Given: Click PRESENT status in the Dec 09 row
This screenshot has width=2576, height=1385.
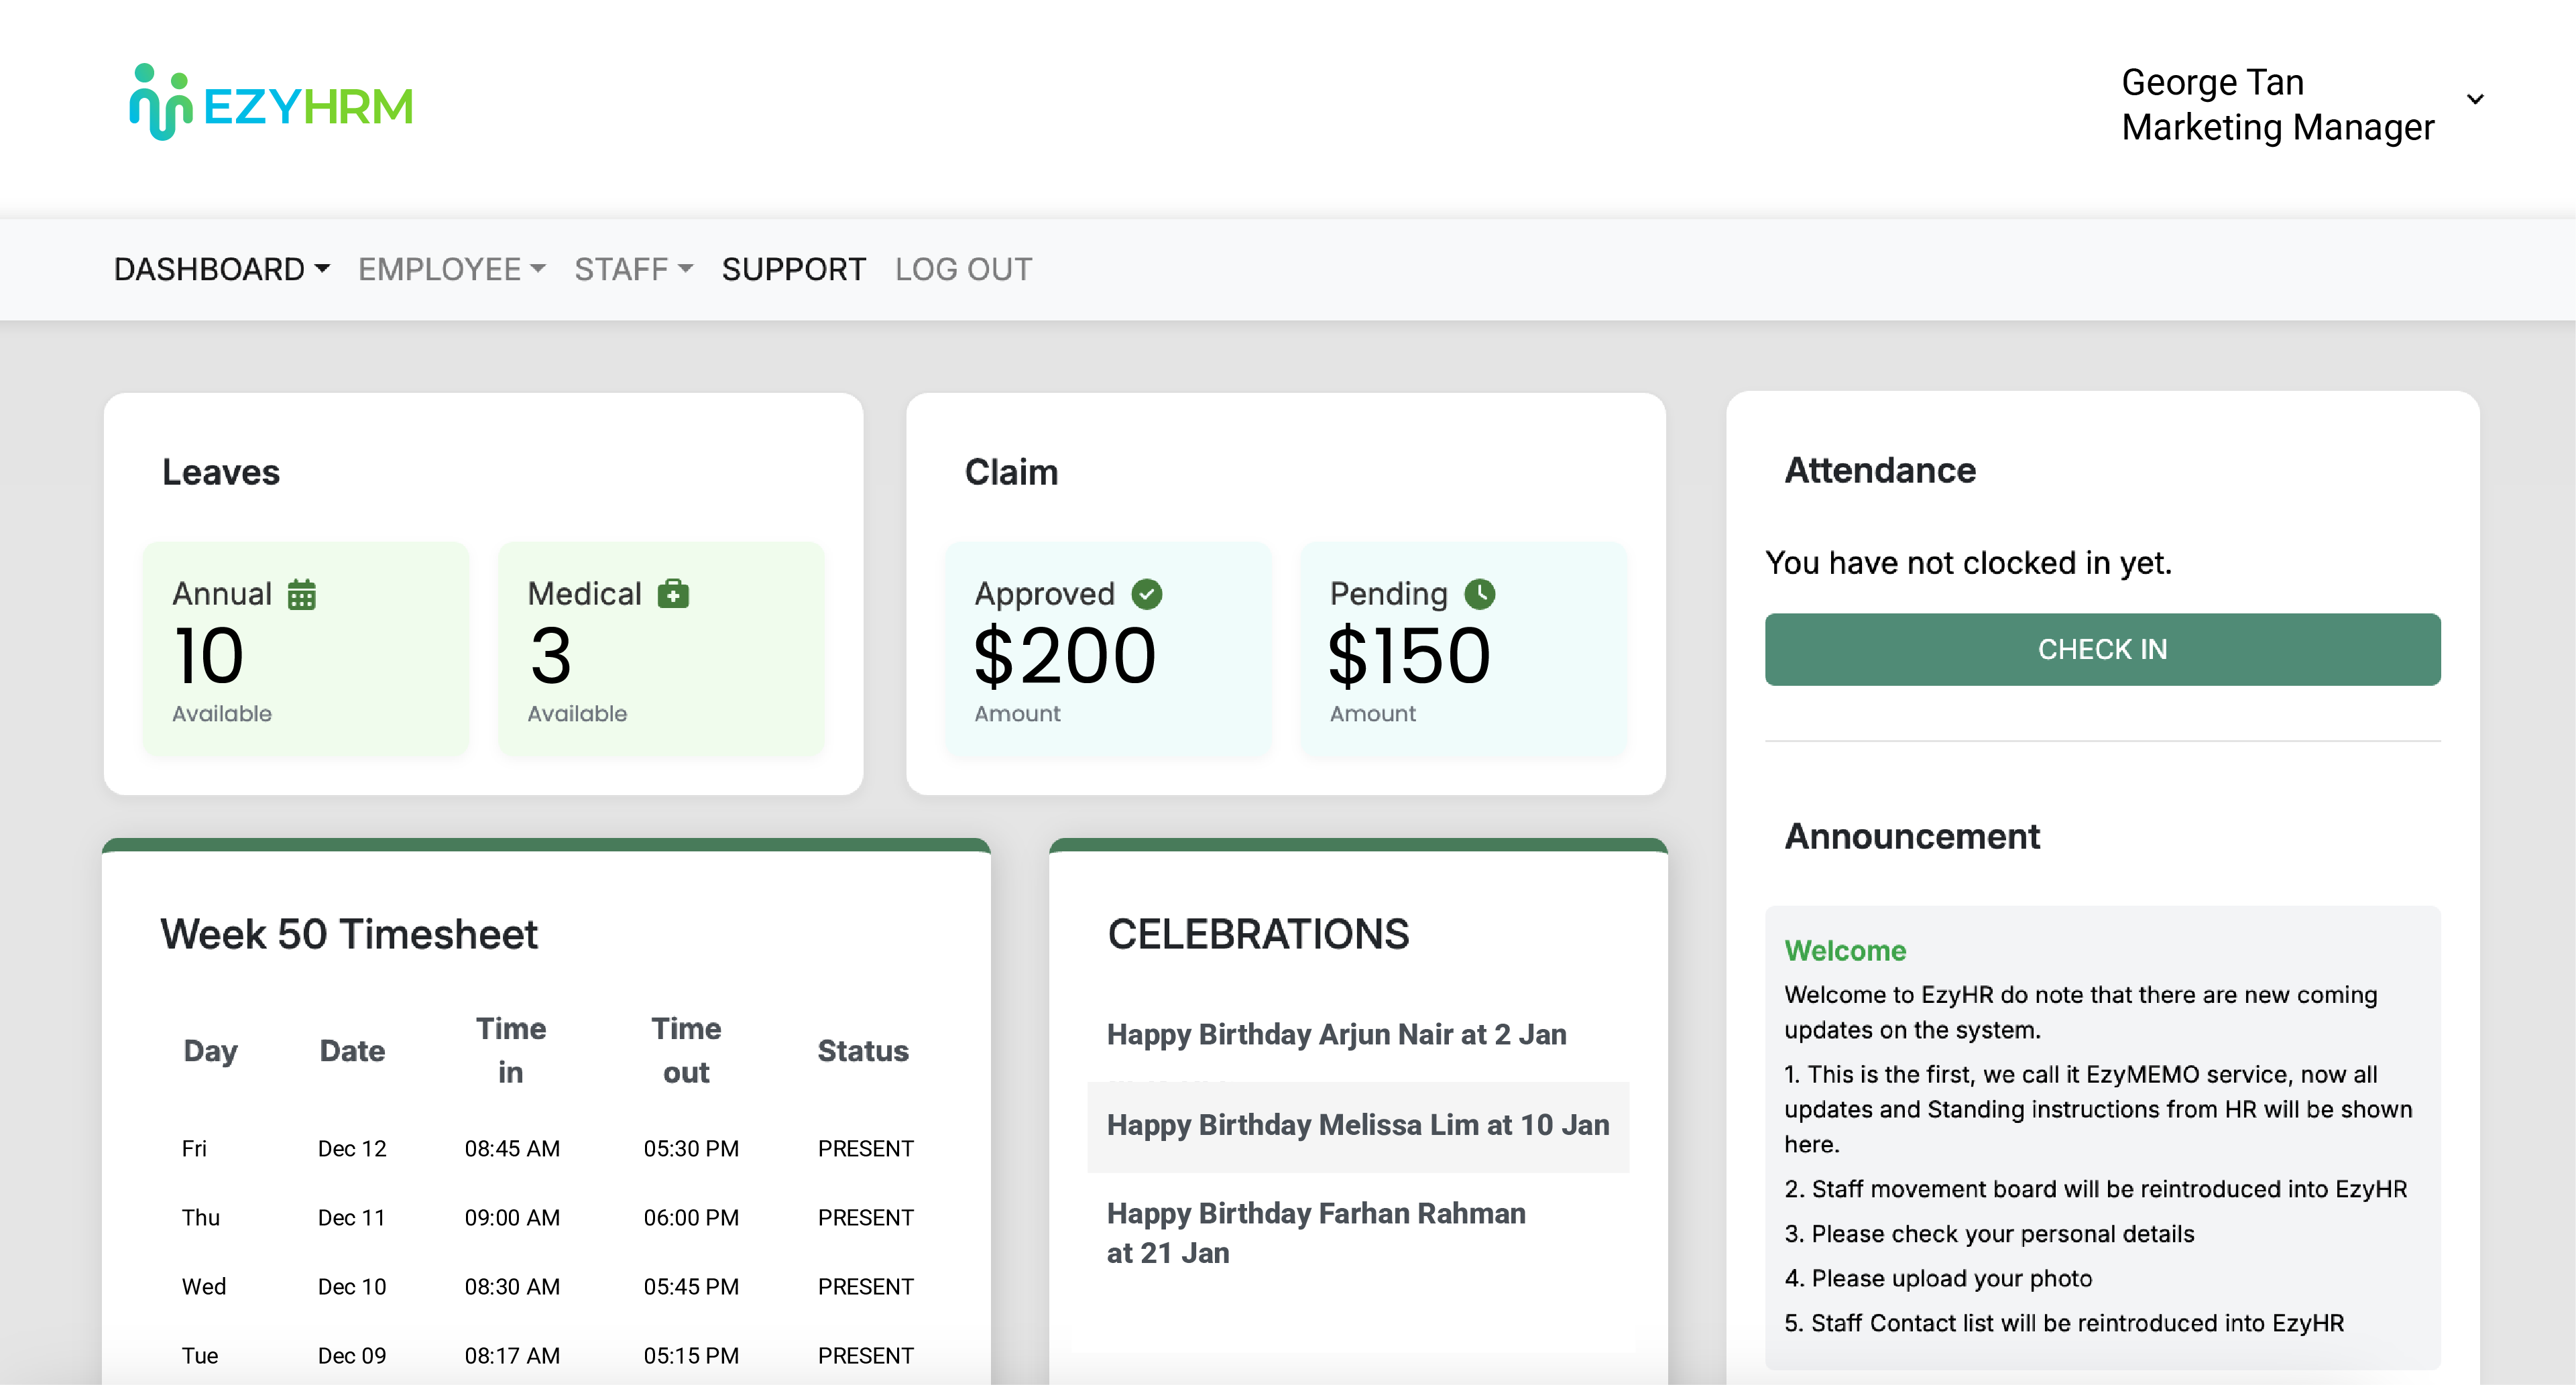Looking at the screenshot, I should point(866,1356).
